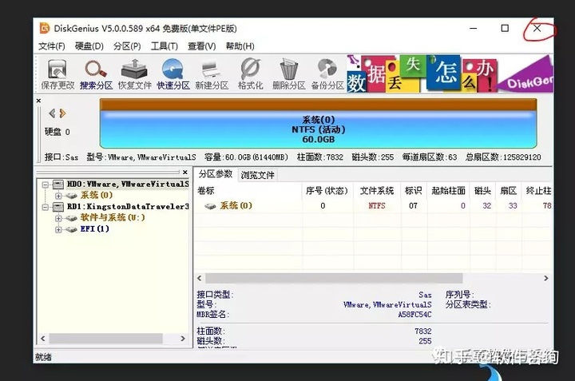The width and height of the screenshot is (575, 381).
Task: Expand the EFI(1) tree node
Action: pyautogui.click(x=58, y=229)
